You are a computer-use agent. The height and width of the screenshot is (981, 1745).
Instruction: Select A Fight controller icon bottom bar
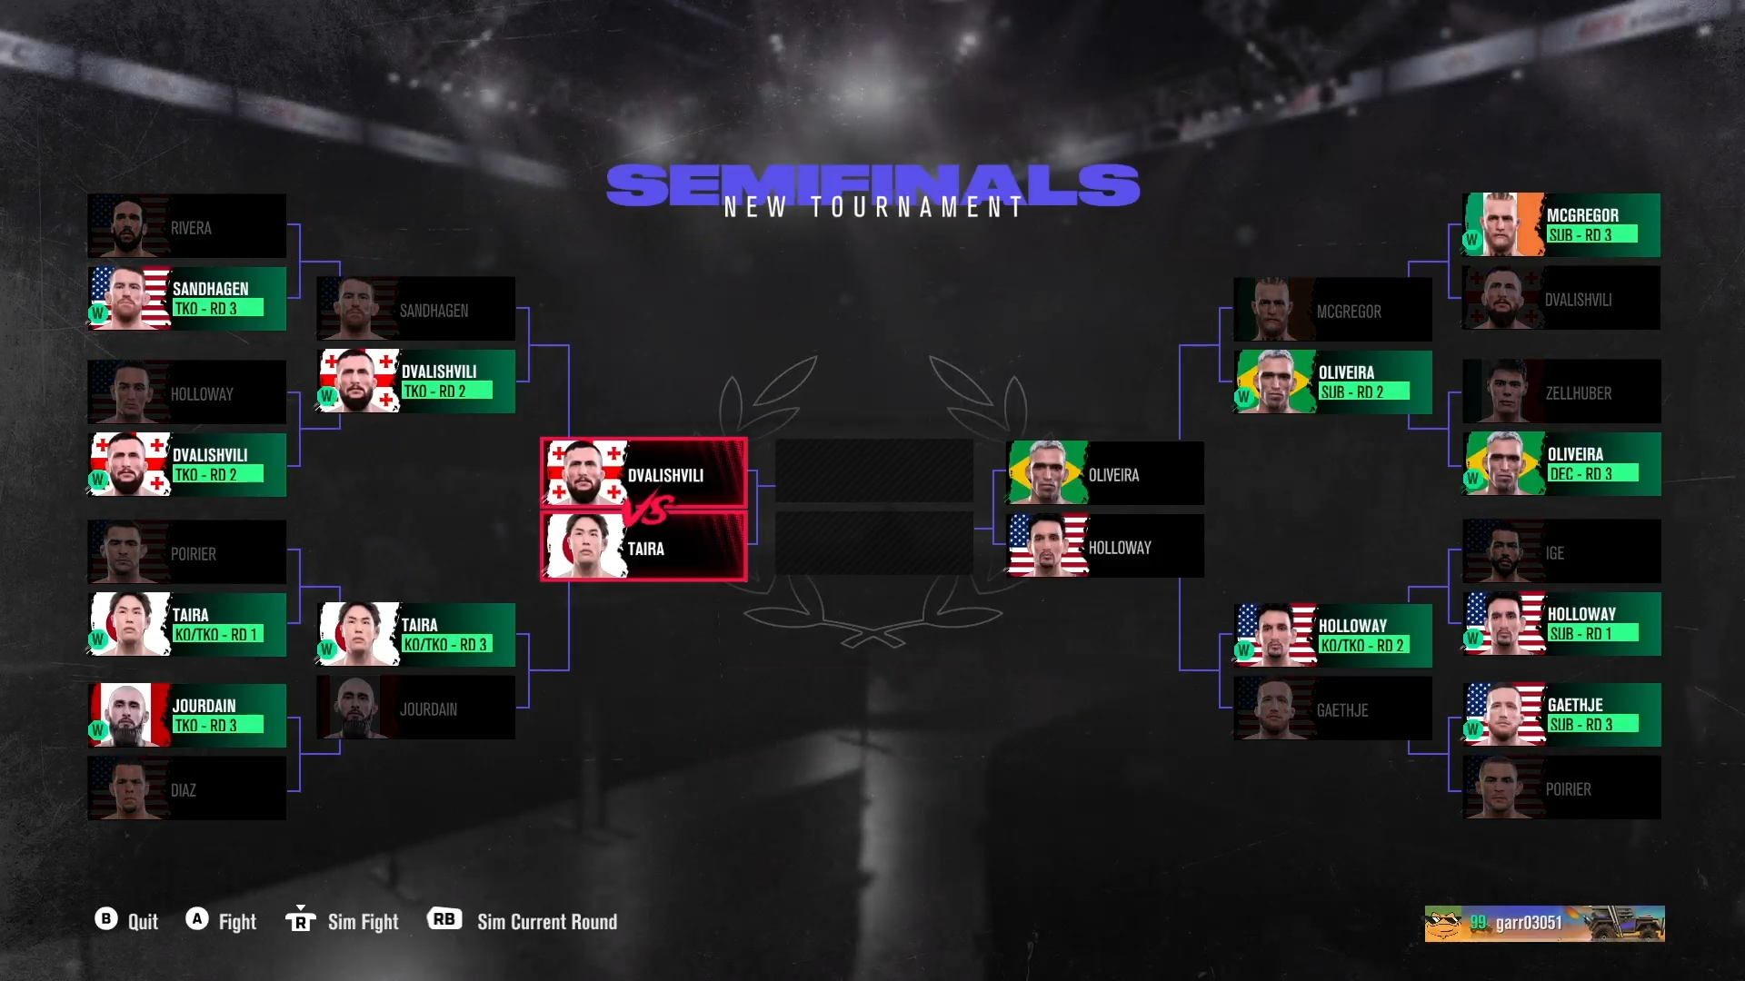[196, 921]
